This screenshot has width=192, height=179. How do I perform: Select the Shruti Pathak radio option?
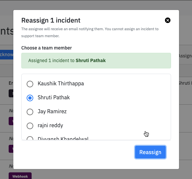(30, 98)
